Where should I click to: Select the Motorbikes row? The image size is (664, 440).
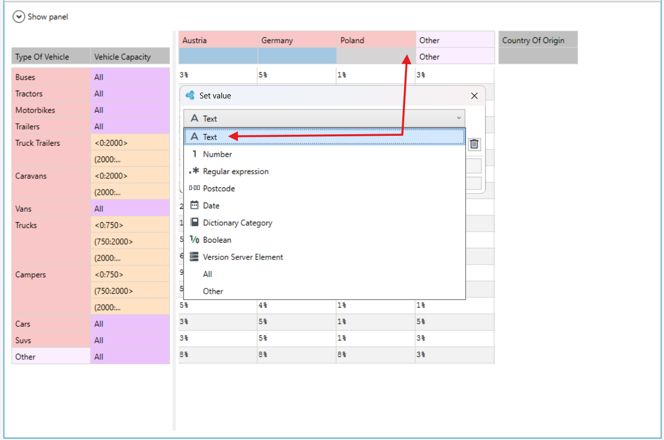[51, 110]
